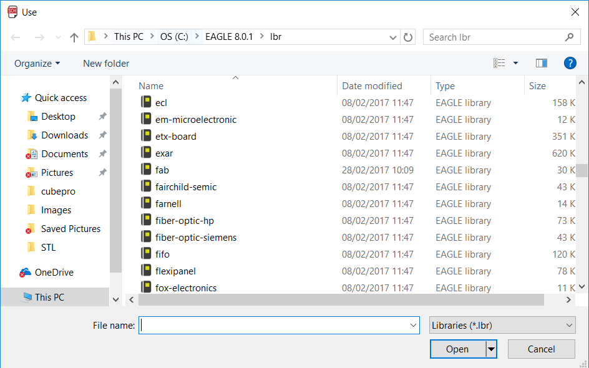This screenshot has height=368, width=589.
Task: Click the Quick access star icon
Action: click(x=26, y=98)
